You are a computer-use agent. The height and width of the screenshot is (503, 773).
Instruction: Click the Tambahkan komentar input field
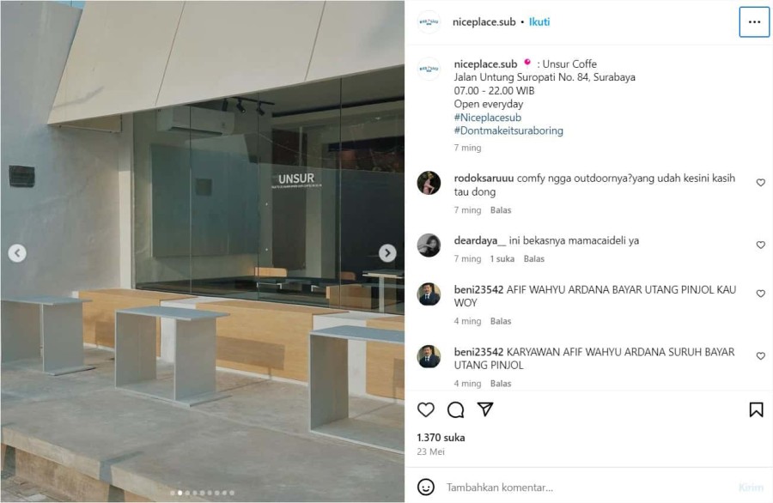coord(587,488)
